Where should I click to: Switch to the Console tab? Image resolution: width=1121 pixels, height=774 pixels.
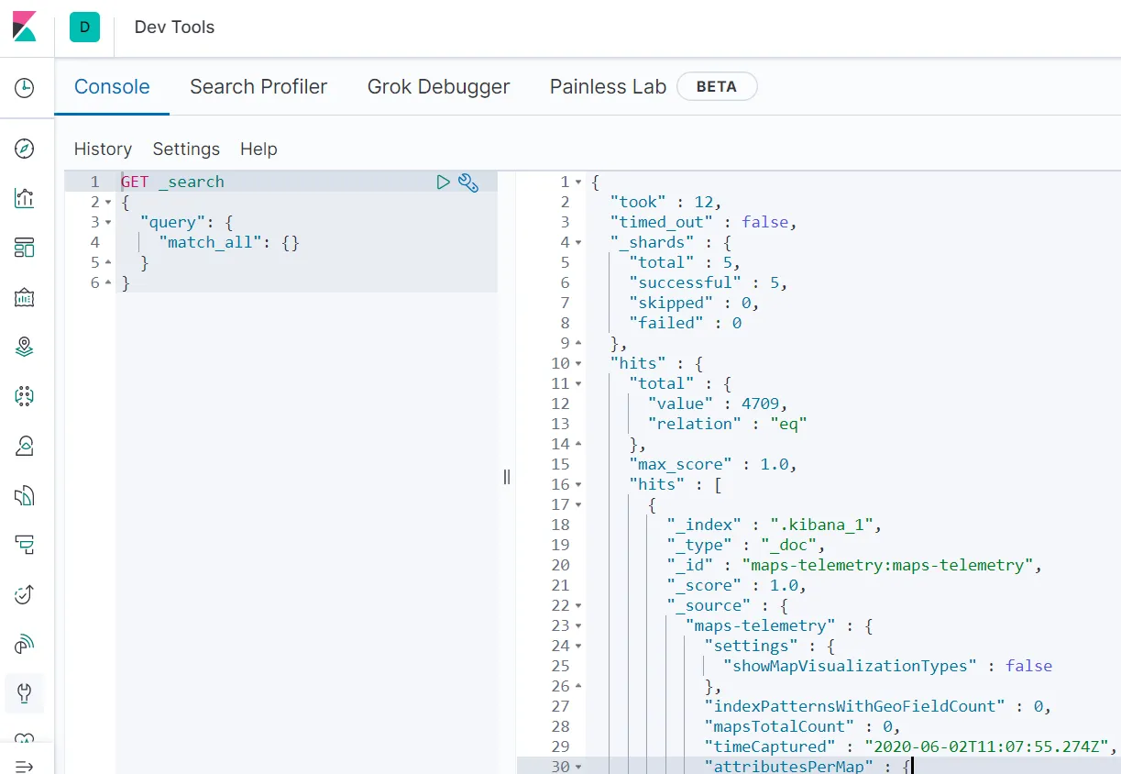click(112, 87)
